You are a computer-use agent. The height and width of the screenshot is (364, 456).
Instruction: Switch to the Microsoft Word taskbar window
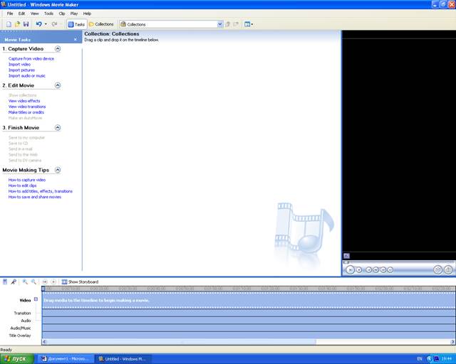point(66,359)
